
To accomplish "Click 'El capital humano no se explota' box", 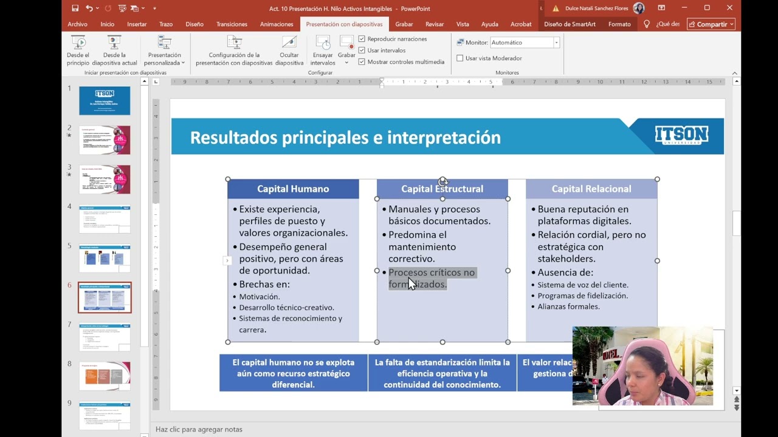I will [x=293, y=373].
